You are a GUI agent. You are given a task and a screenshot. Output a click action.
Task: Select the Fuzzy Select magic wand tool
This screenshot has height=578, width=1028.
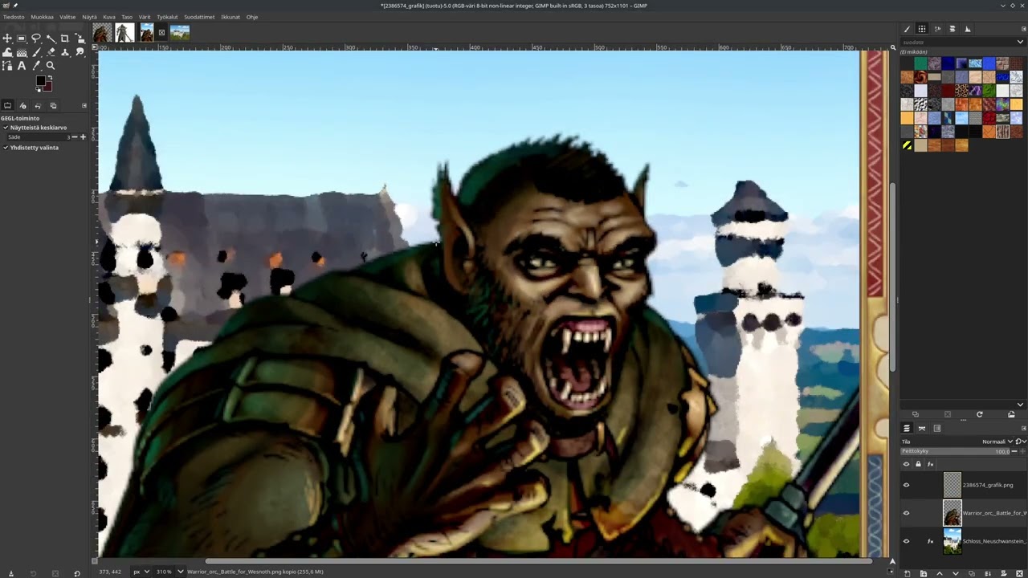point(51,39)
